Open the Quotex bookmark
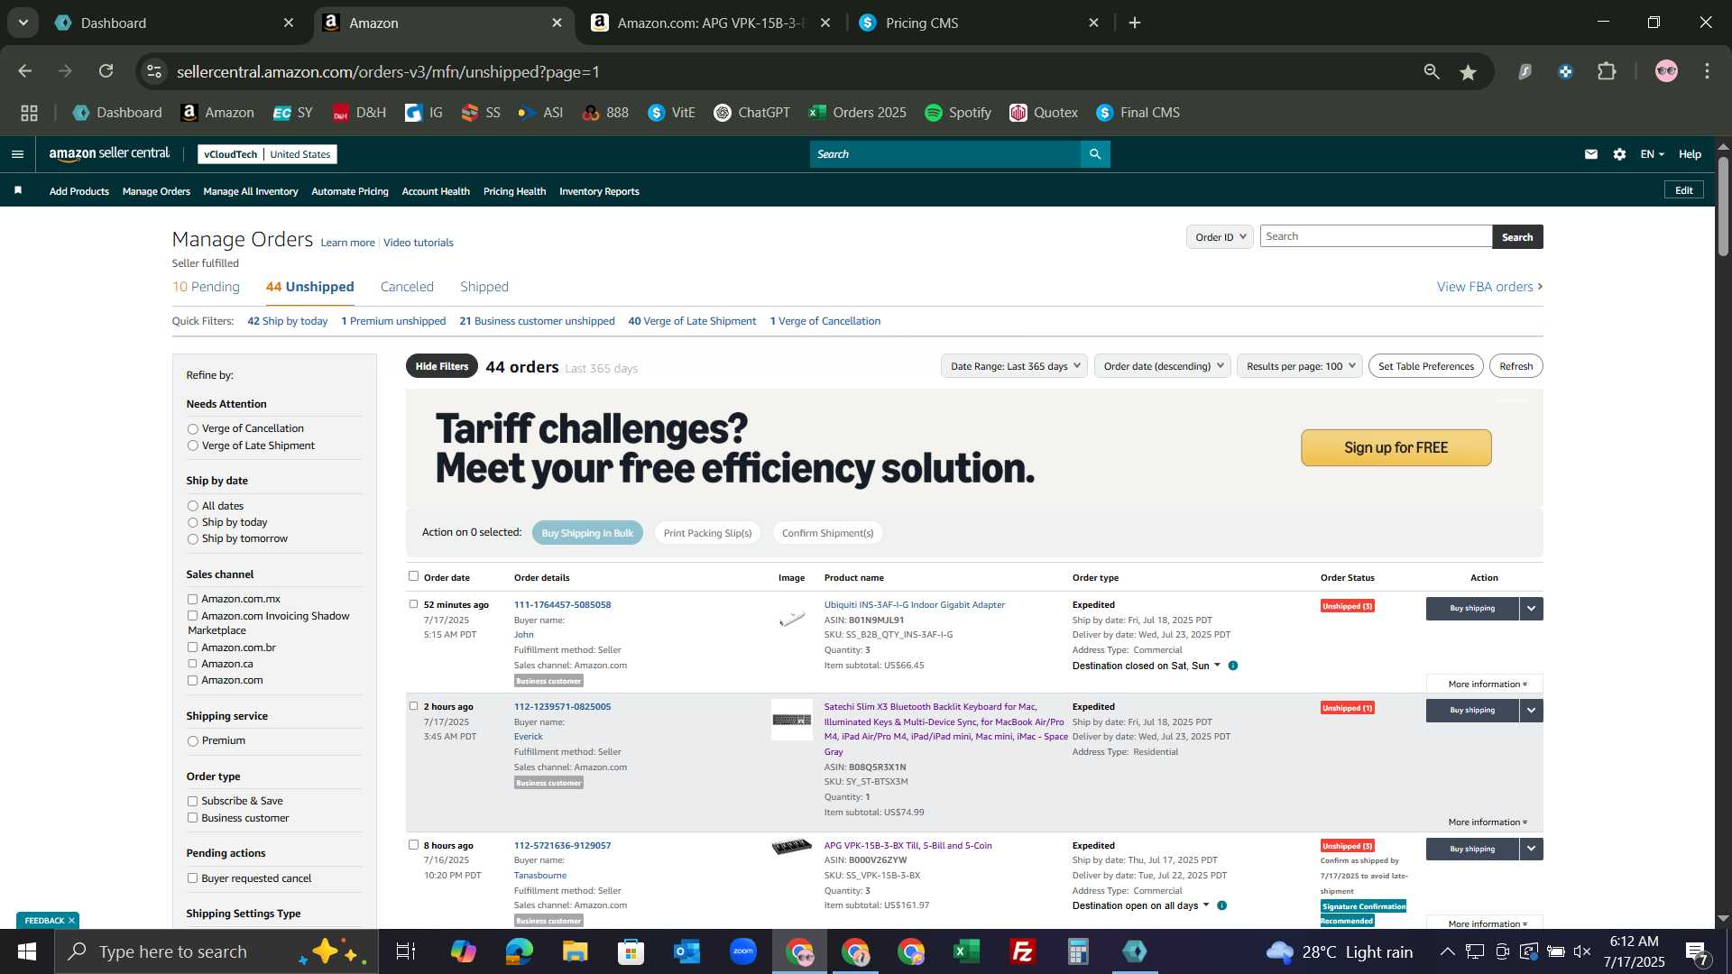The height and width of the screenshot is (974, 1732). [1044, 113]
